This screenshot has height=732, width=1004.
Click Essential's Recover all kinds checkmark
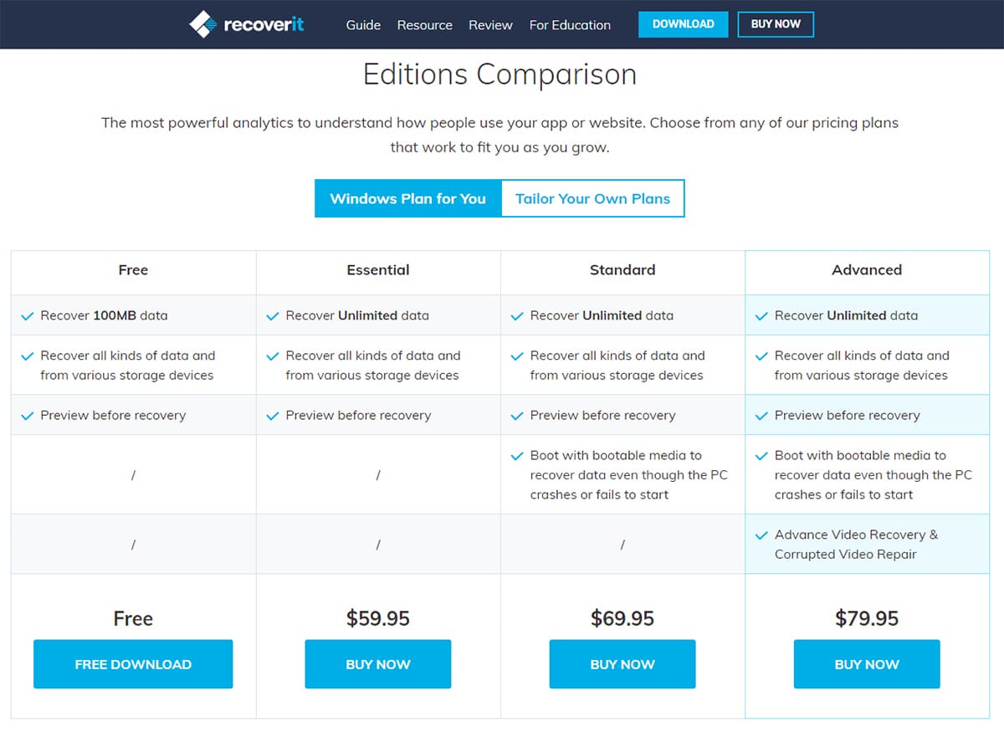tap(272, 356)
